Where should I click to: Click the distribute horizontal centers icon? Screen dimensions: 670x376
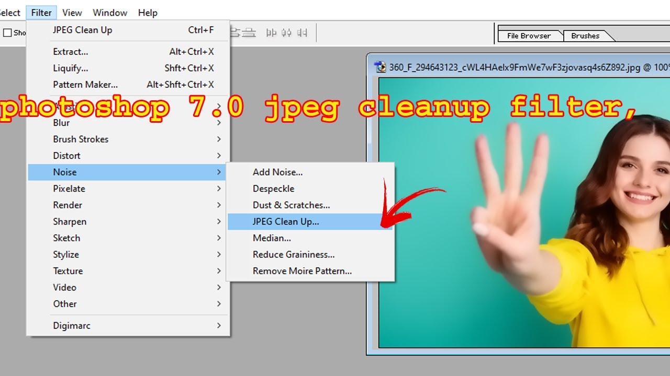[286, 33]
